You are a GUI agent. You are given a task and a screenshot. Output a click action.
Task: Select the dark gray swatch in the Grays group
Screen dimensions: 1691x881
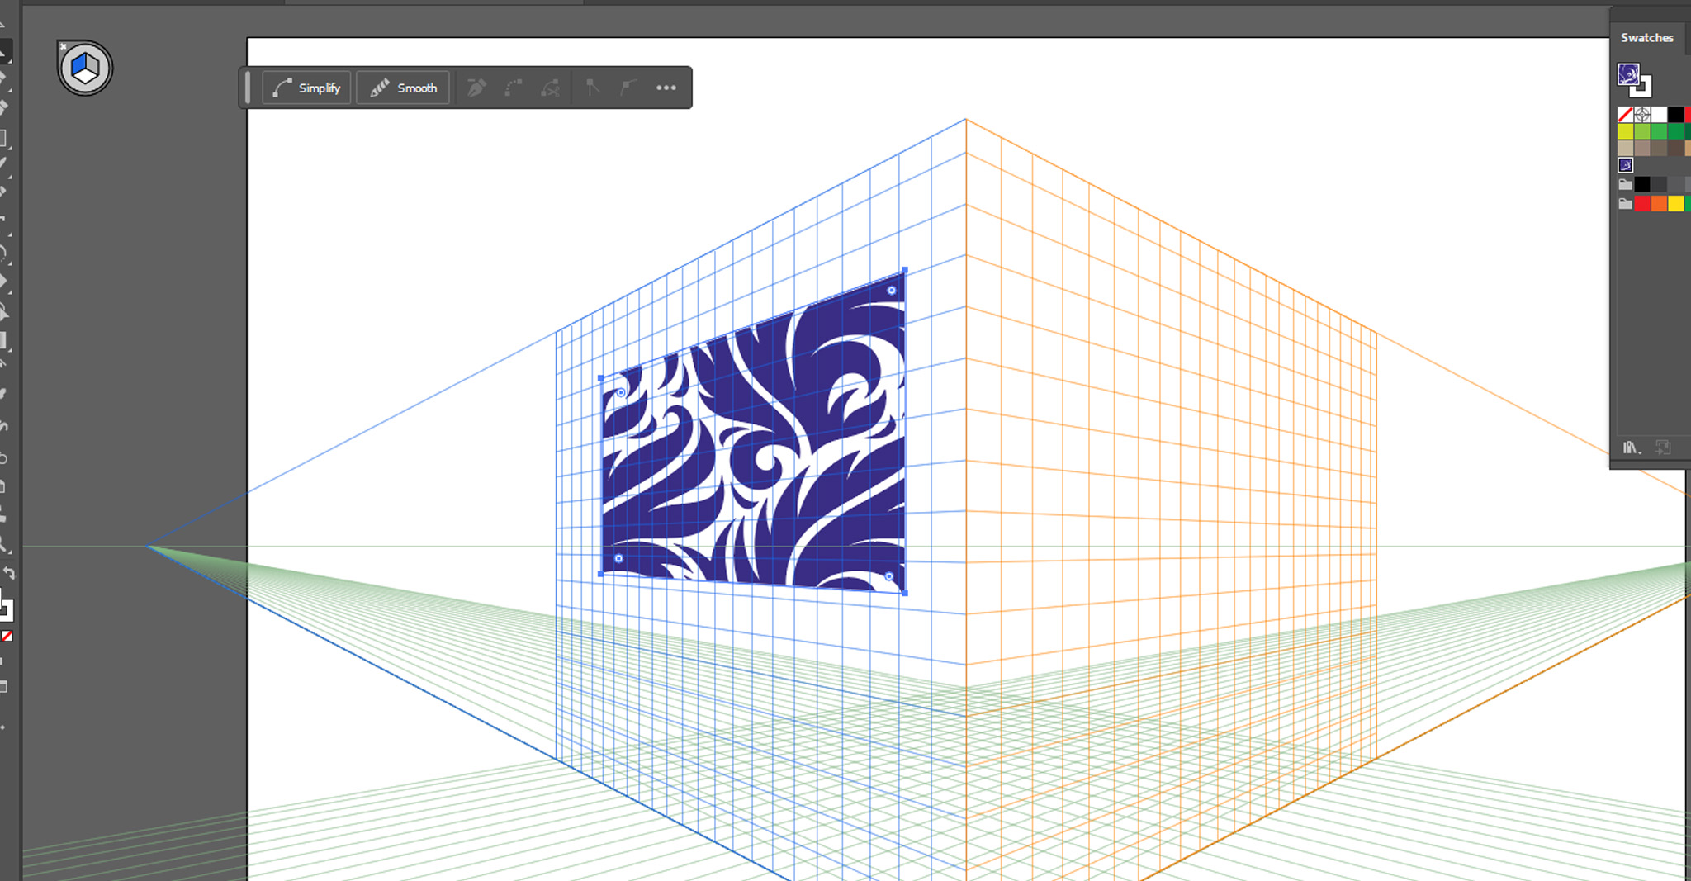coord(1659,184)
